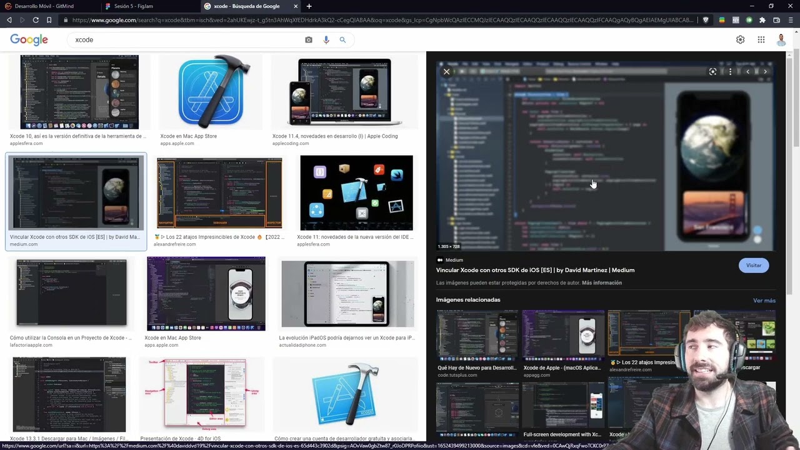
Task: Select Cómo crear cuenta desarrollador thumbnail
Action: [x=345, y=395]
